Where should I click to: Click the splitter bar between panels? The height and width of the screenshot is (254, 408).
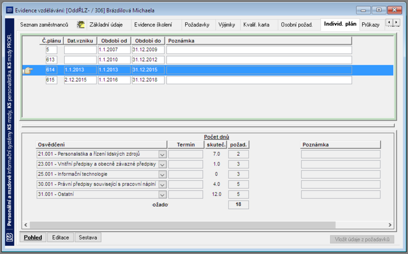point(208,126)
